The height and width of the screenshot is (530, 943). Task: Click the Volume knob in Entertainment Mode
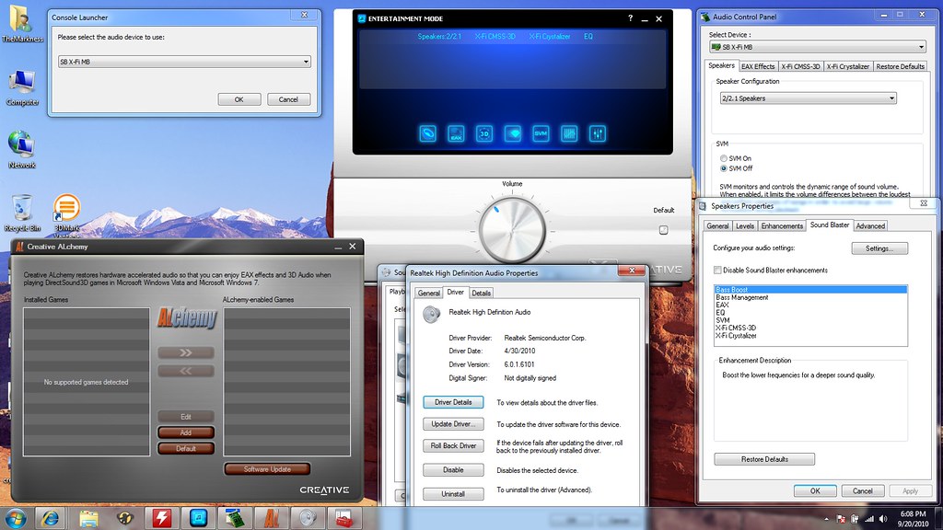(512, 230)
